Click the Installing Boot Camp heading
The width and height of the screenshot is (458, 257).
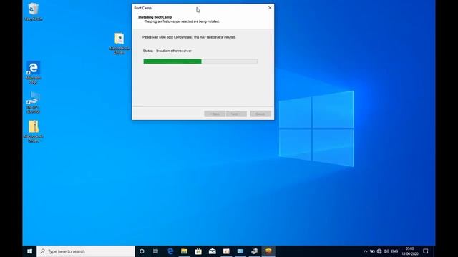point(155,17)
